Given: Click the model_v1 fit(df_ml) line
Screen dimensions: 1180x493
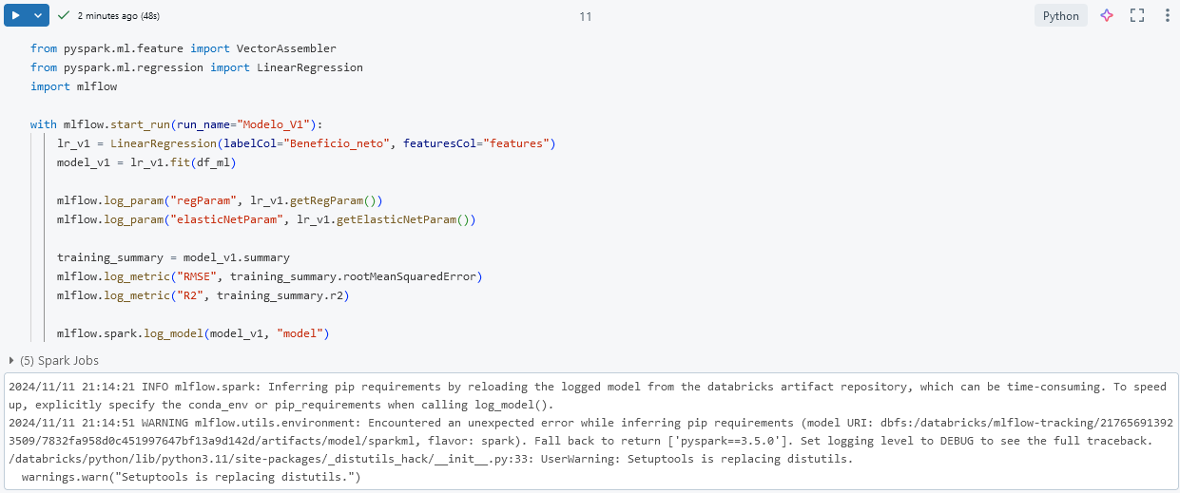Looking at the screenshot, I should pyautogui.click(x=145, y=162).
